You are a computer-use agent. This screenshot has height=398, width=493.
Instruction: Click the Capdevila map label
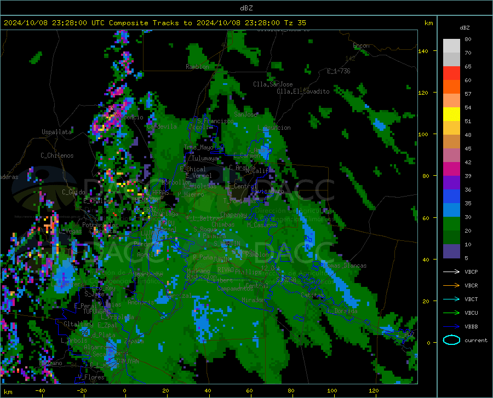(162, 126)
